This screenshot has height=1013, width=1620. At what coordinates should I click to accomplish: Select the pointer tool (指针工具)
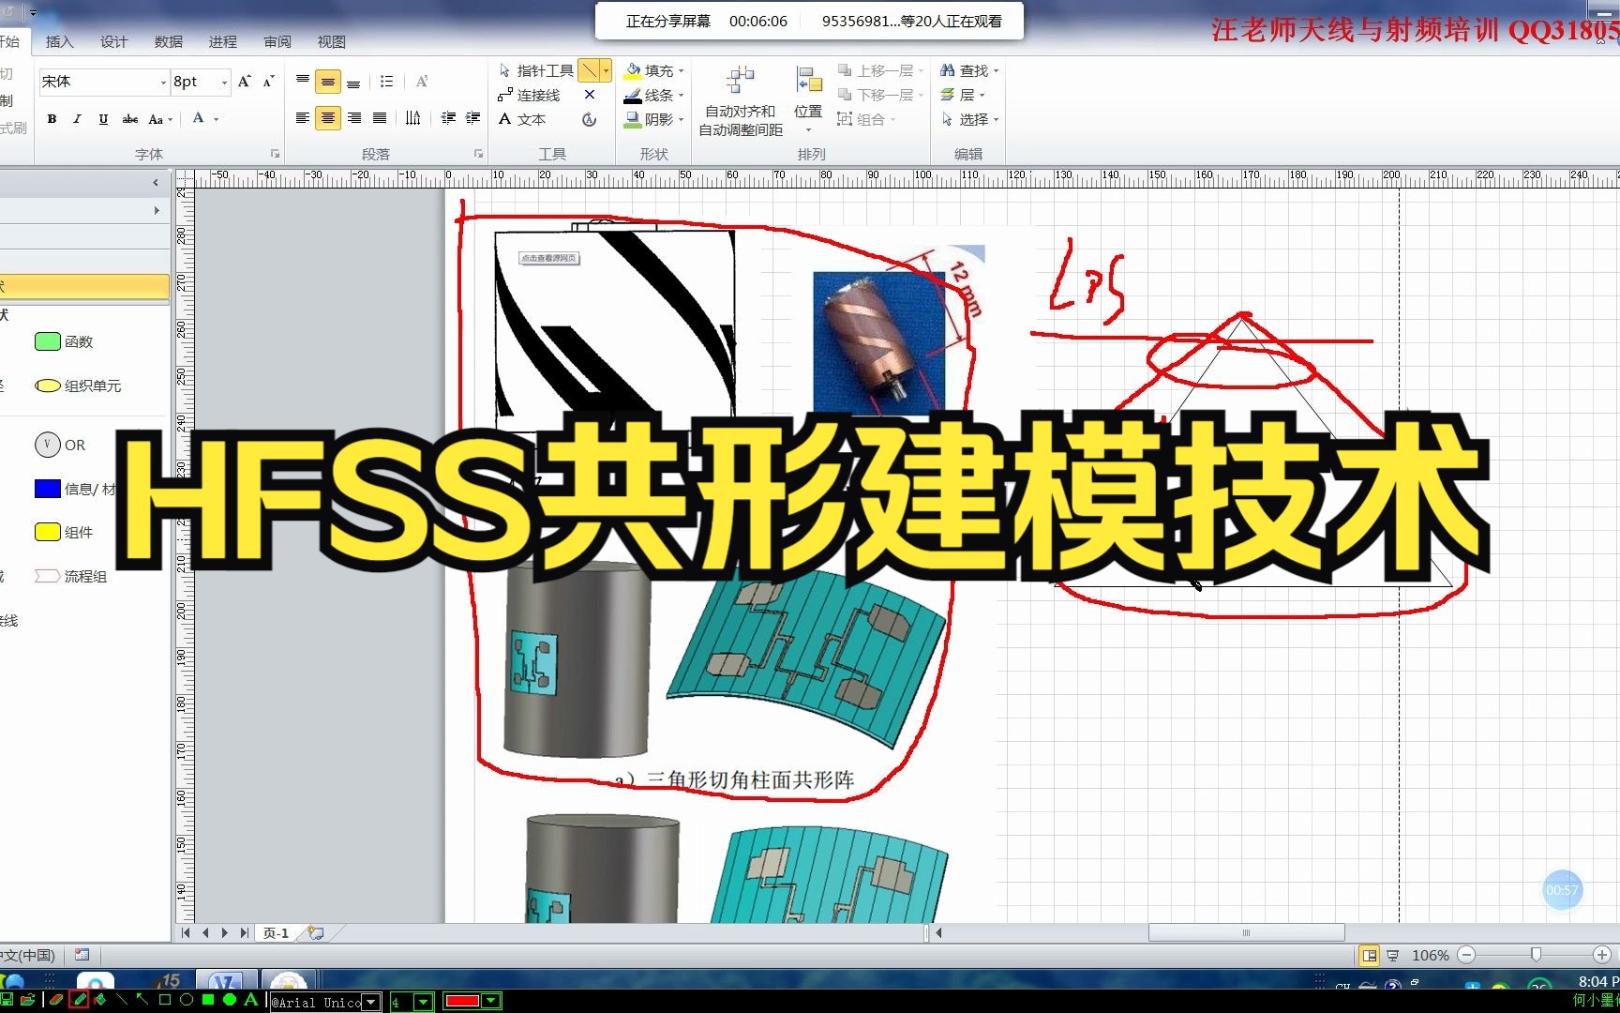535,70
